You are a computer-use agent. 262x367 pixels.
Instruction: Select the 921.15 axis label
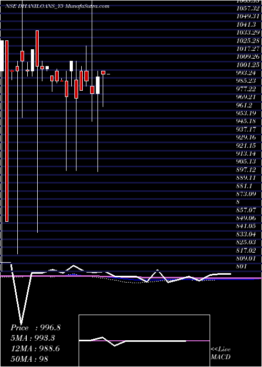(246, 145)
